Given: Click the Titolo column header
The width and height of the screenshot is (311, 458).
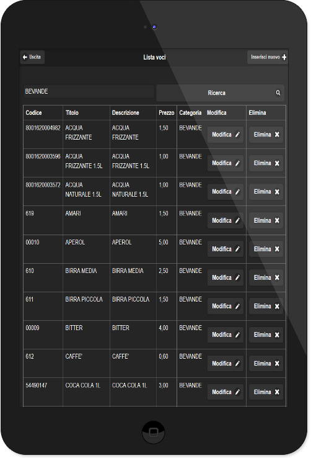Looking at the screenshot, I should (72, 113).
